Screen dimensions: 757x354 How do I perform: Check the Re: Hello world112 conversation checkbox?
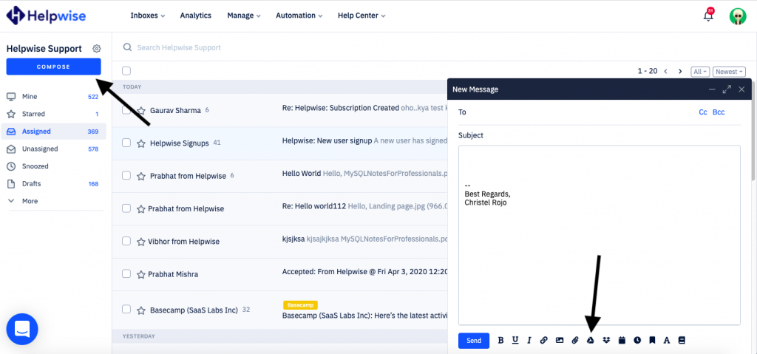click(x=126, y=208)
